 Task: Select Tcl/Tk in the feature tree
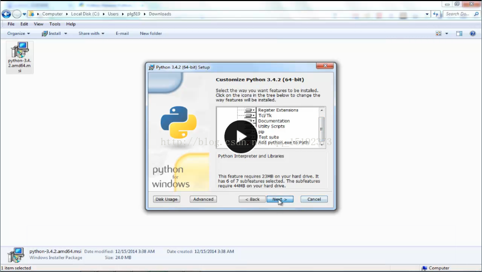pos(265,116)
